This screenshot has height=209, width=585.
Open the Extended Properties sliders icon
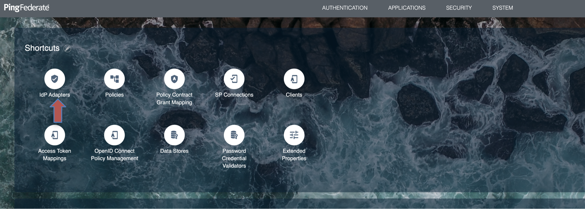(294, 135)
